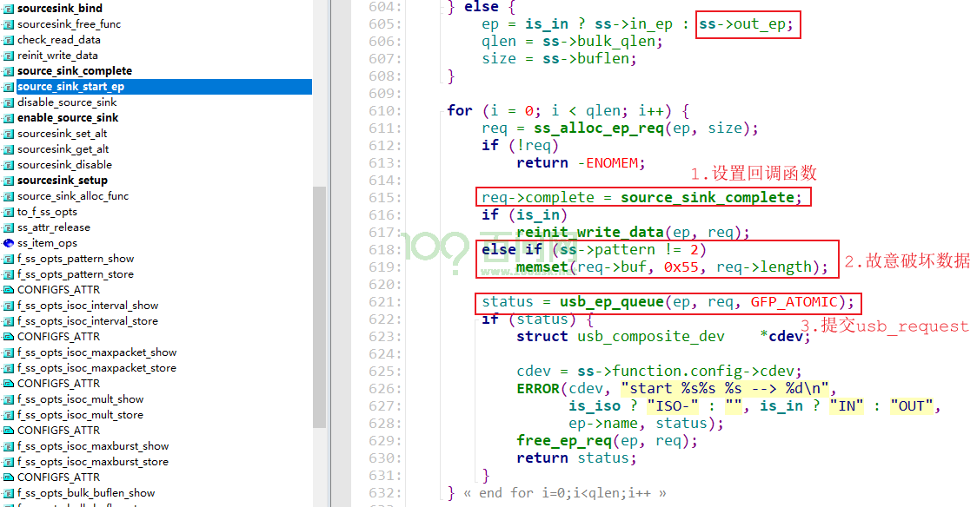The image size is (977, 507).
Task: Click the function icon beside reinit_write_data
Action: coord(8,56)
